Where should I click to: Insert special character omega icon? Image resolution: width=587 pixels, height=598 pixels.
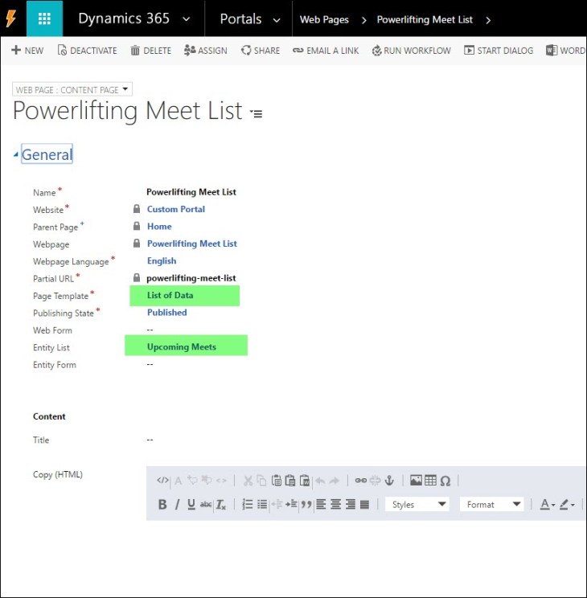pos(445,481)
